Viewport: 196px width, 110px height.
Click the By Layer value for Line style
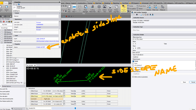(39, 22)
